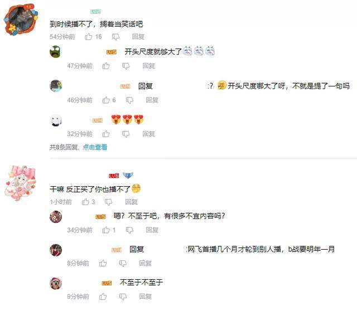Like the heart-eyes emoji reply
The height and width of the screenshot is (311, 357).
click(x=106, y=134)
